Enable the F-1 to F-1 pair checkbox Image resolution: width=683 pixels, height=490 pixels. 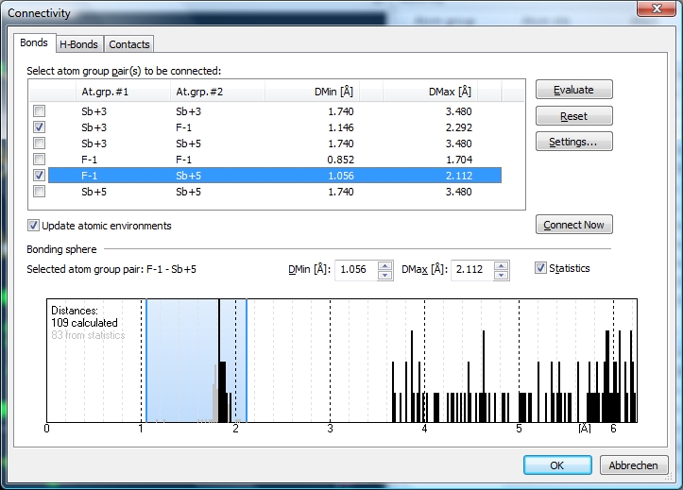(40, 159)
